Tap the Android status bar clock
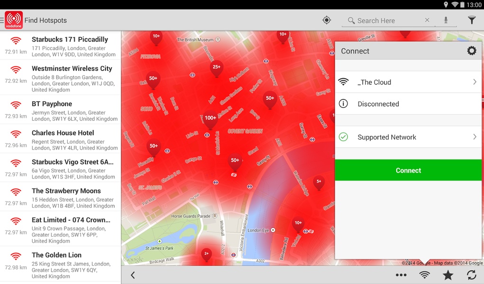 (x=474, y=5)
